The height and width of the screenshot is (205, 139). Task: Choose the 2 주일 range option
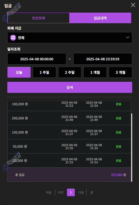pyautogui.click(x=70, y=72)
